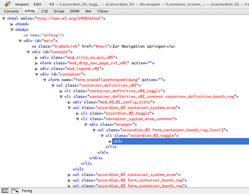Open the YSlow tab
This screenshot has width=249, height=194.
103,11
